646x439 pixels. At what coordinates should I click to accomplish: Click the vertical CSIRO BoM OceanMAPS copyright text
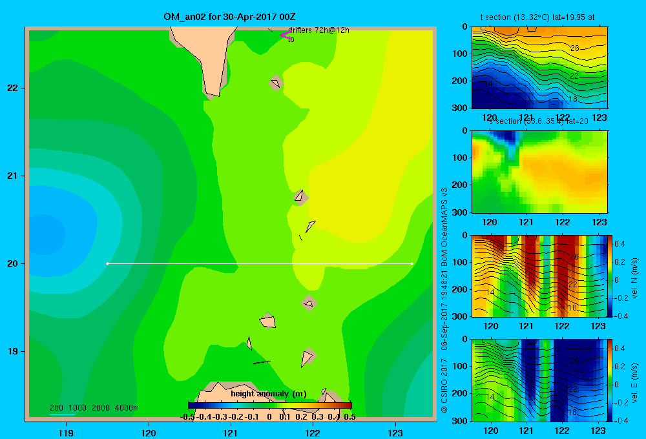click(444, 301)
